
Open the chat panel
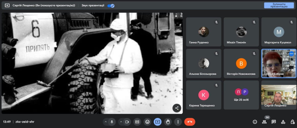click(274, 122)
